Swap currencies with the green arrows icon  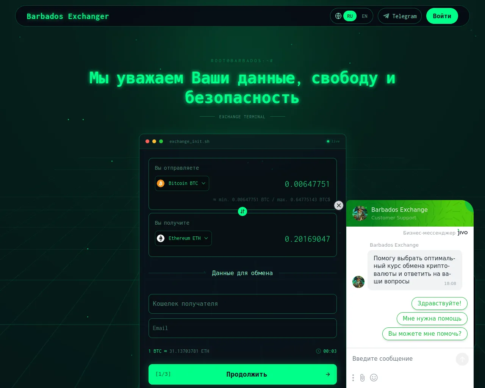242,211
